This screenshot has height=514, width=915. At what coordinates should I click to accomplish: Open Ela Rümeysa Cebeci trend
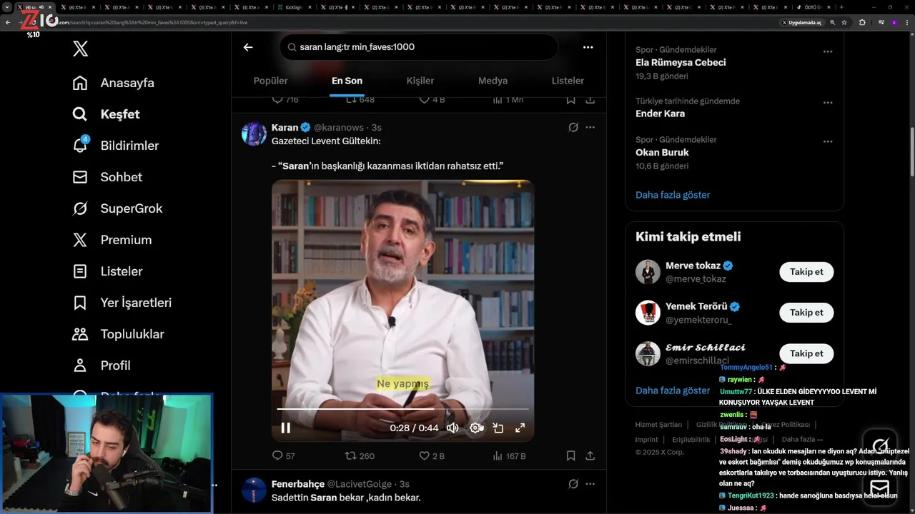tap(681, 62)
